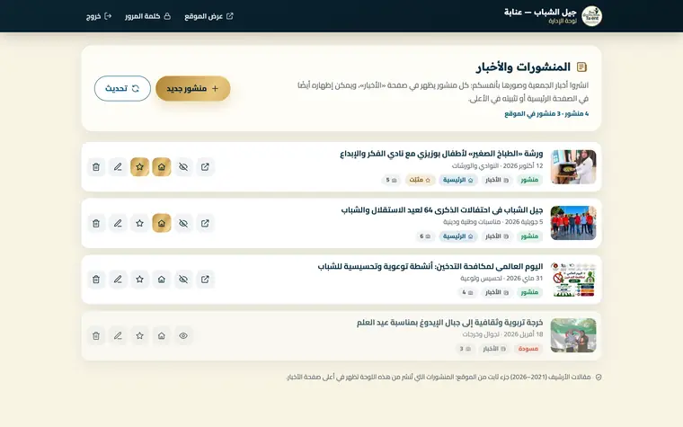This screenshot has height=427, width=683.
Task: Click the title خرجة تربوية وثقافية إلى جبال الإيدوغ
Action: [x=450, y=323]
